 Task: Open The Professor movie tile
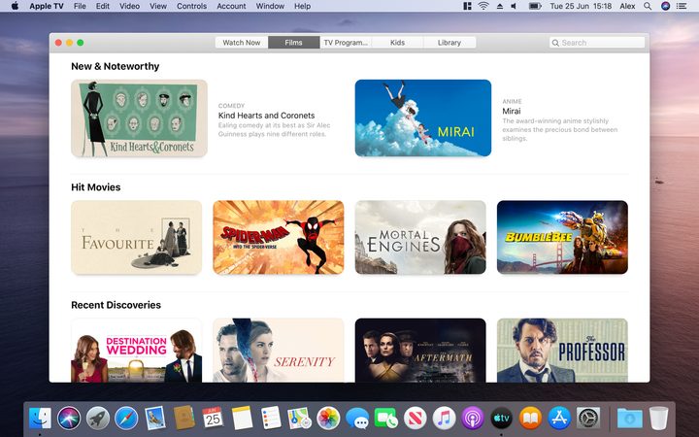[562, 350]
